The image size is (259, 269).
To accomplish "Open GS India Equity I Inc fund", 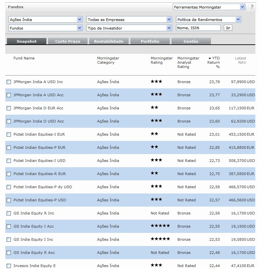I will [x=33, y=239].
